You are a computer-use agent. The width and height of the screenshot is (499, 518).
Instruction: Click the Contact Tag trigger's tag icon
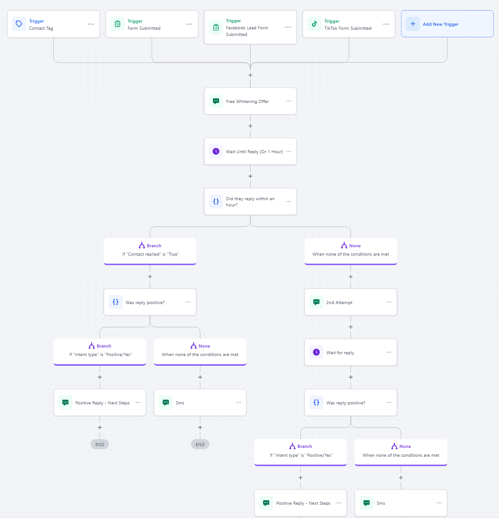click(19, 24)
